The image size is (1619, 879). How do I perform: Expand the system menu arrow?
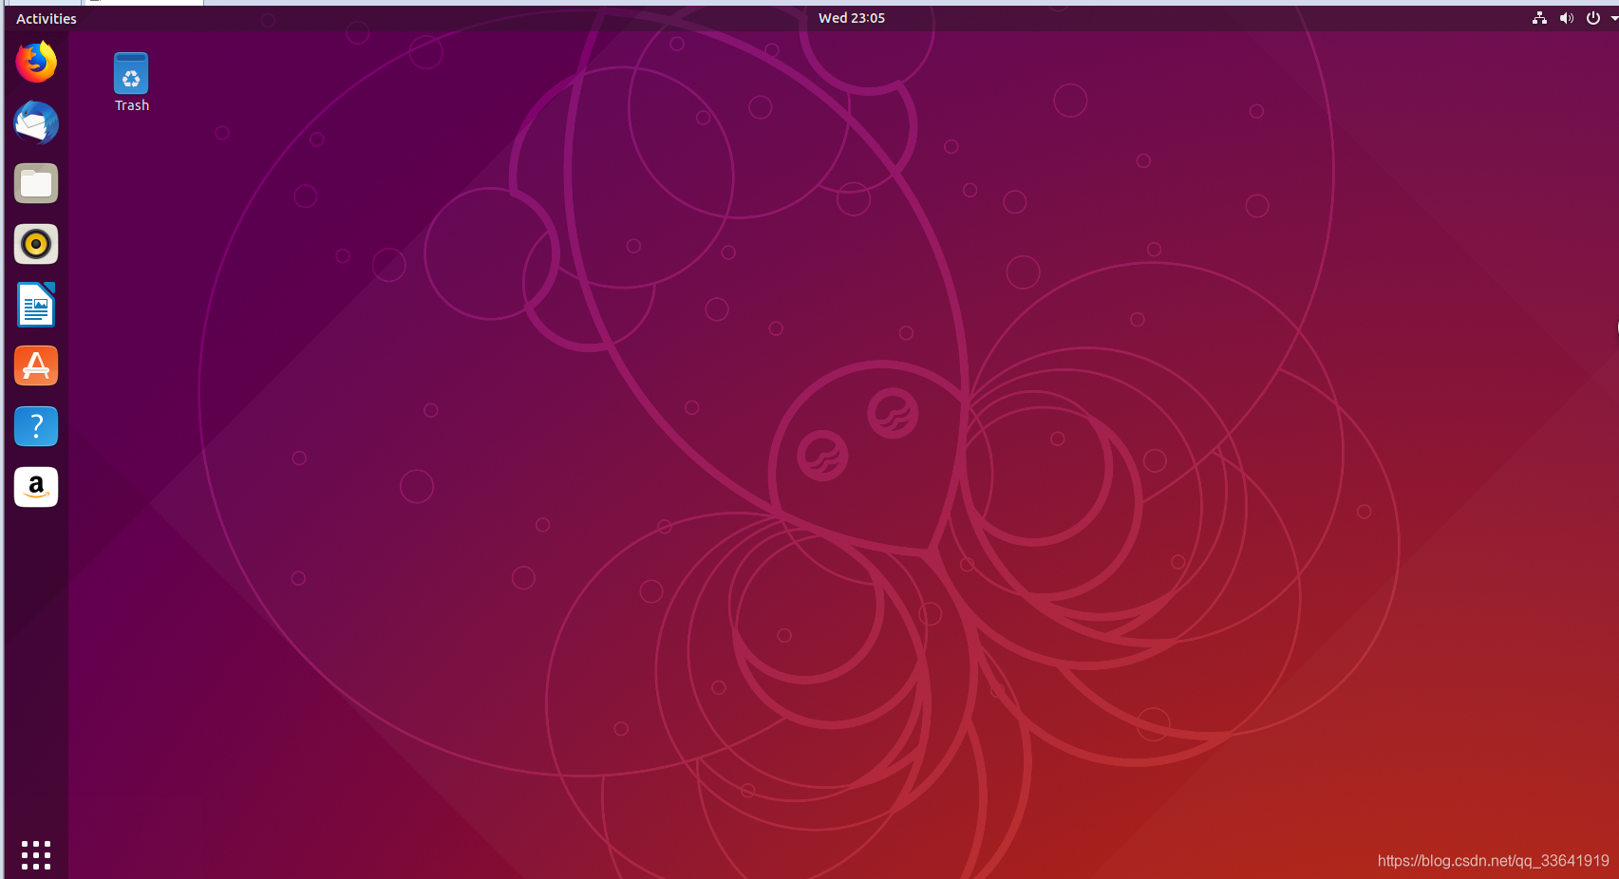(x=1613, y=18)
